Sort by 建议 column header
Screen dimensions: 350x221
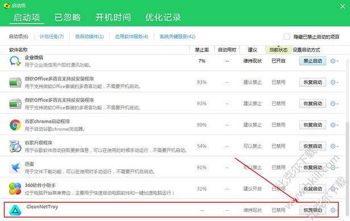pyautogui.click(x=252, y=50)
